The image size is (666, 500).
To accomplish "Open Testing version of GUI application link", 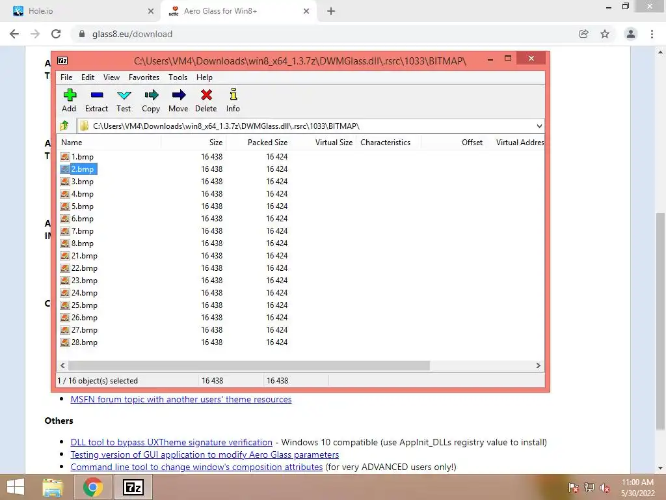I will pos(205,454).
